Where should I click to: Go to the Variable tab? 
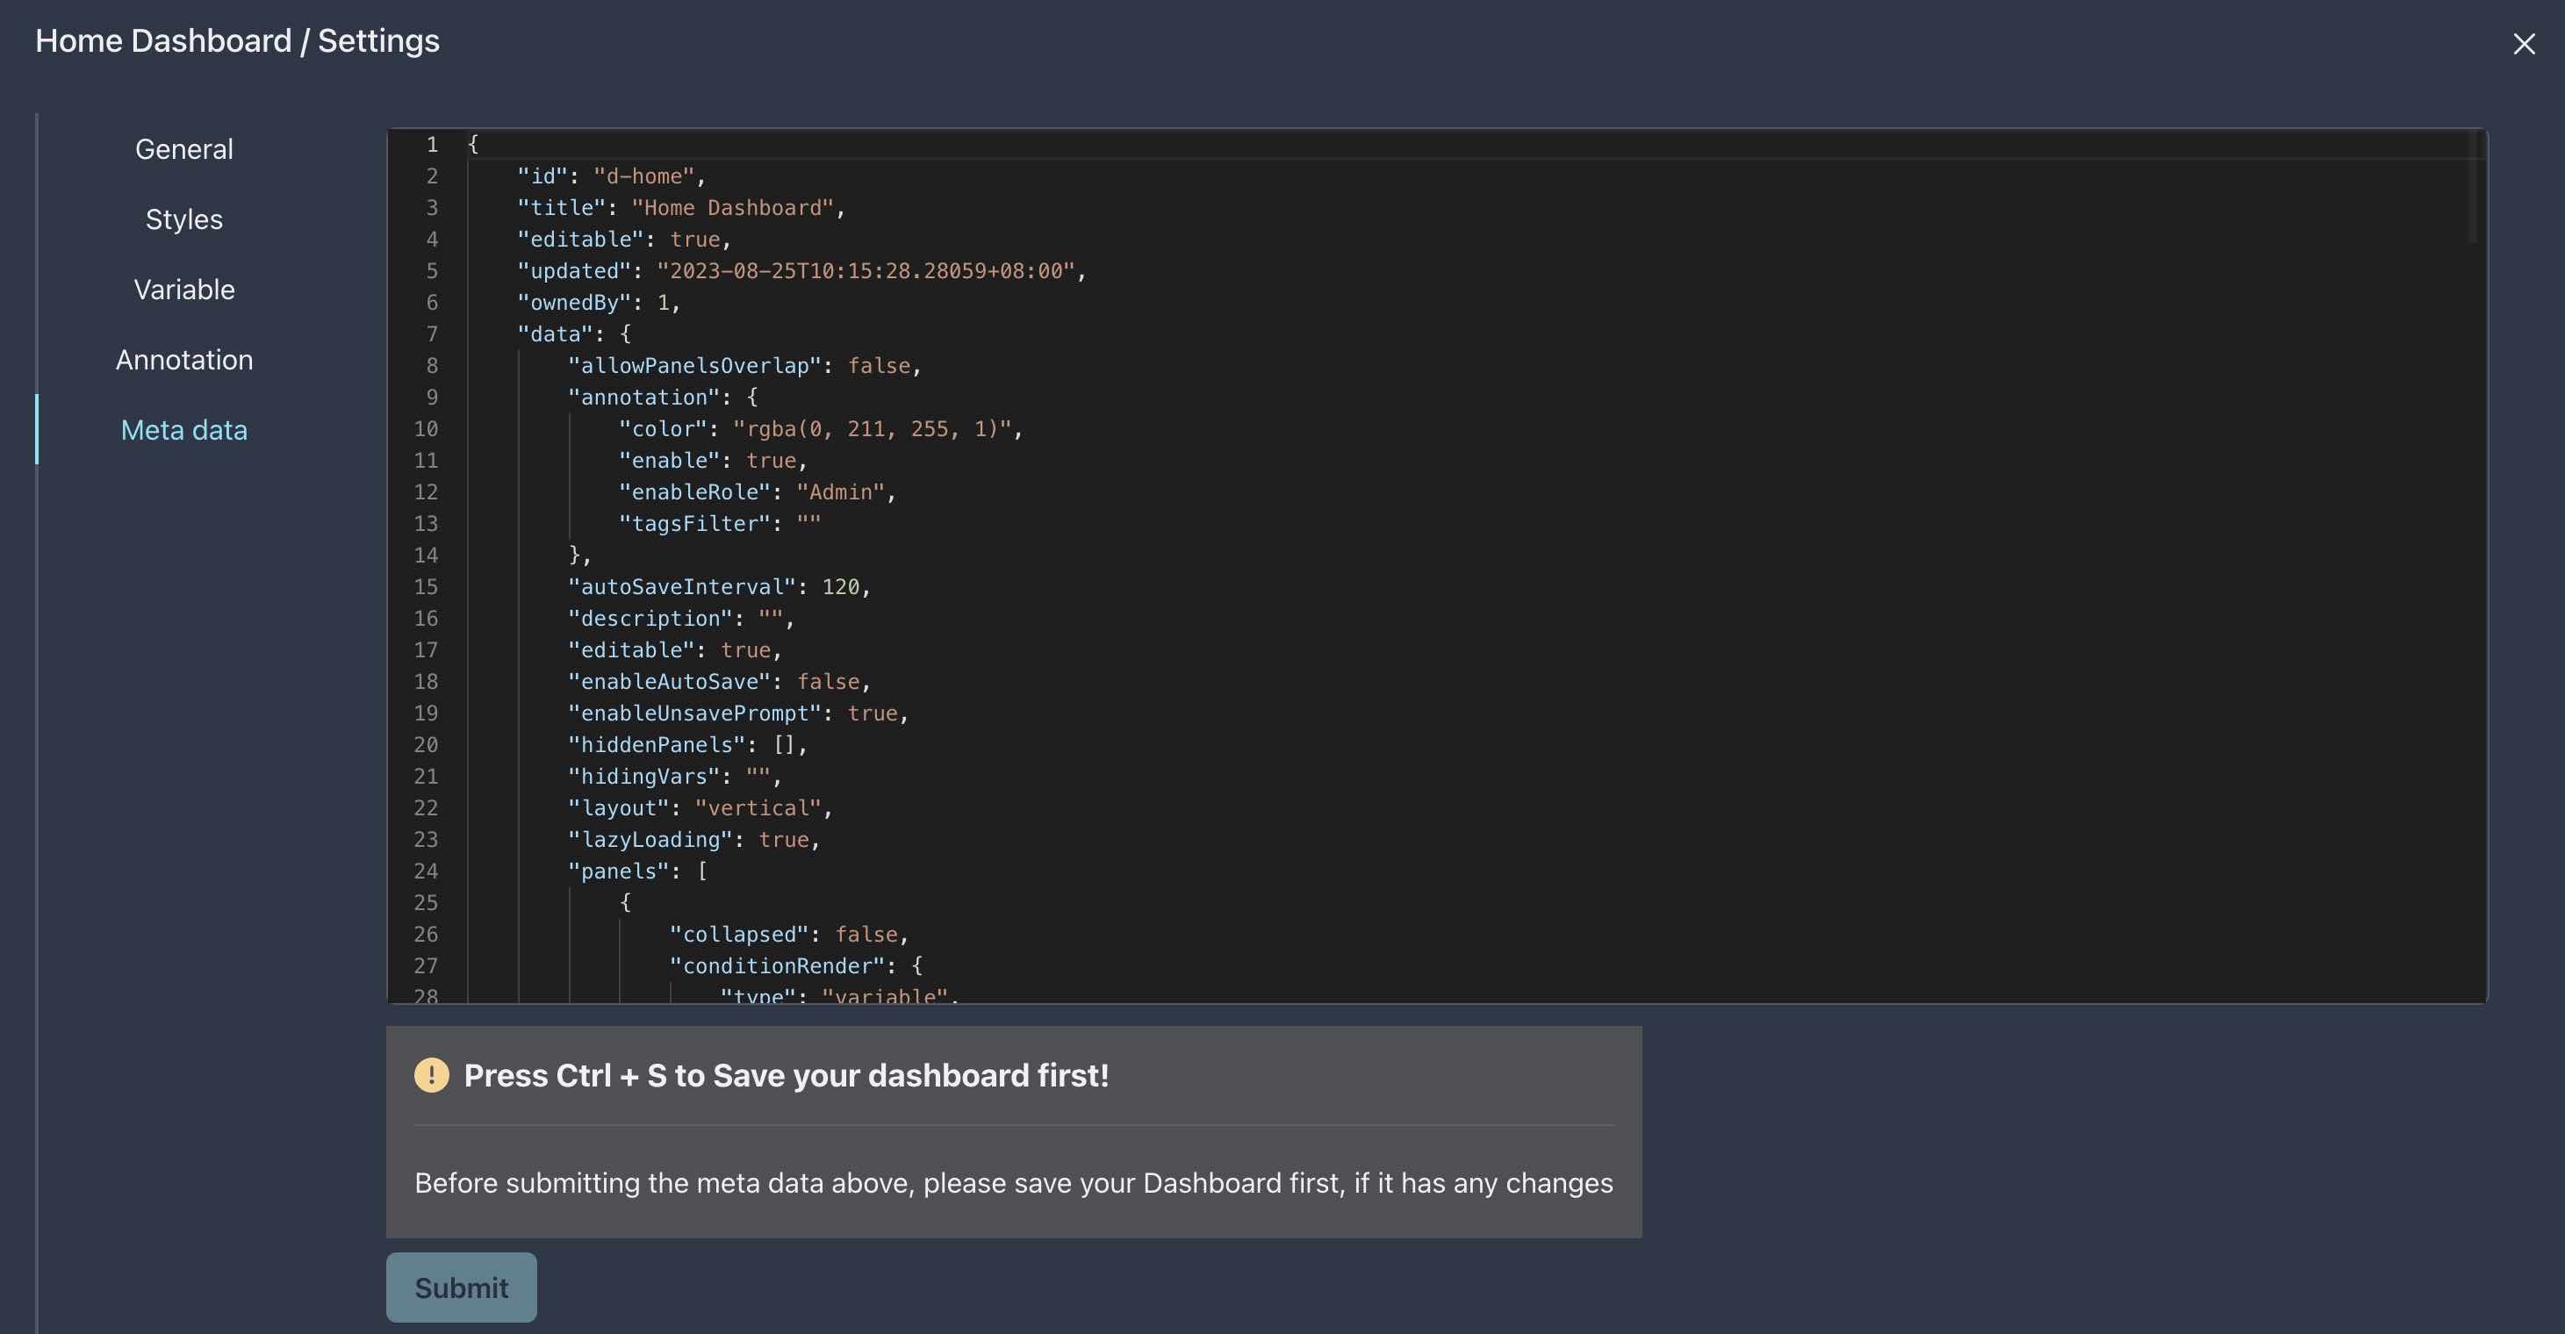[x=184, y=290]
